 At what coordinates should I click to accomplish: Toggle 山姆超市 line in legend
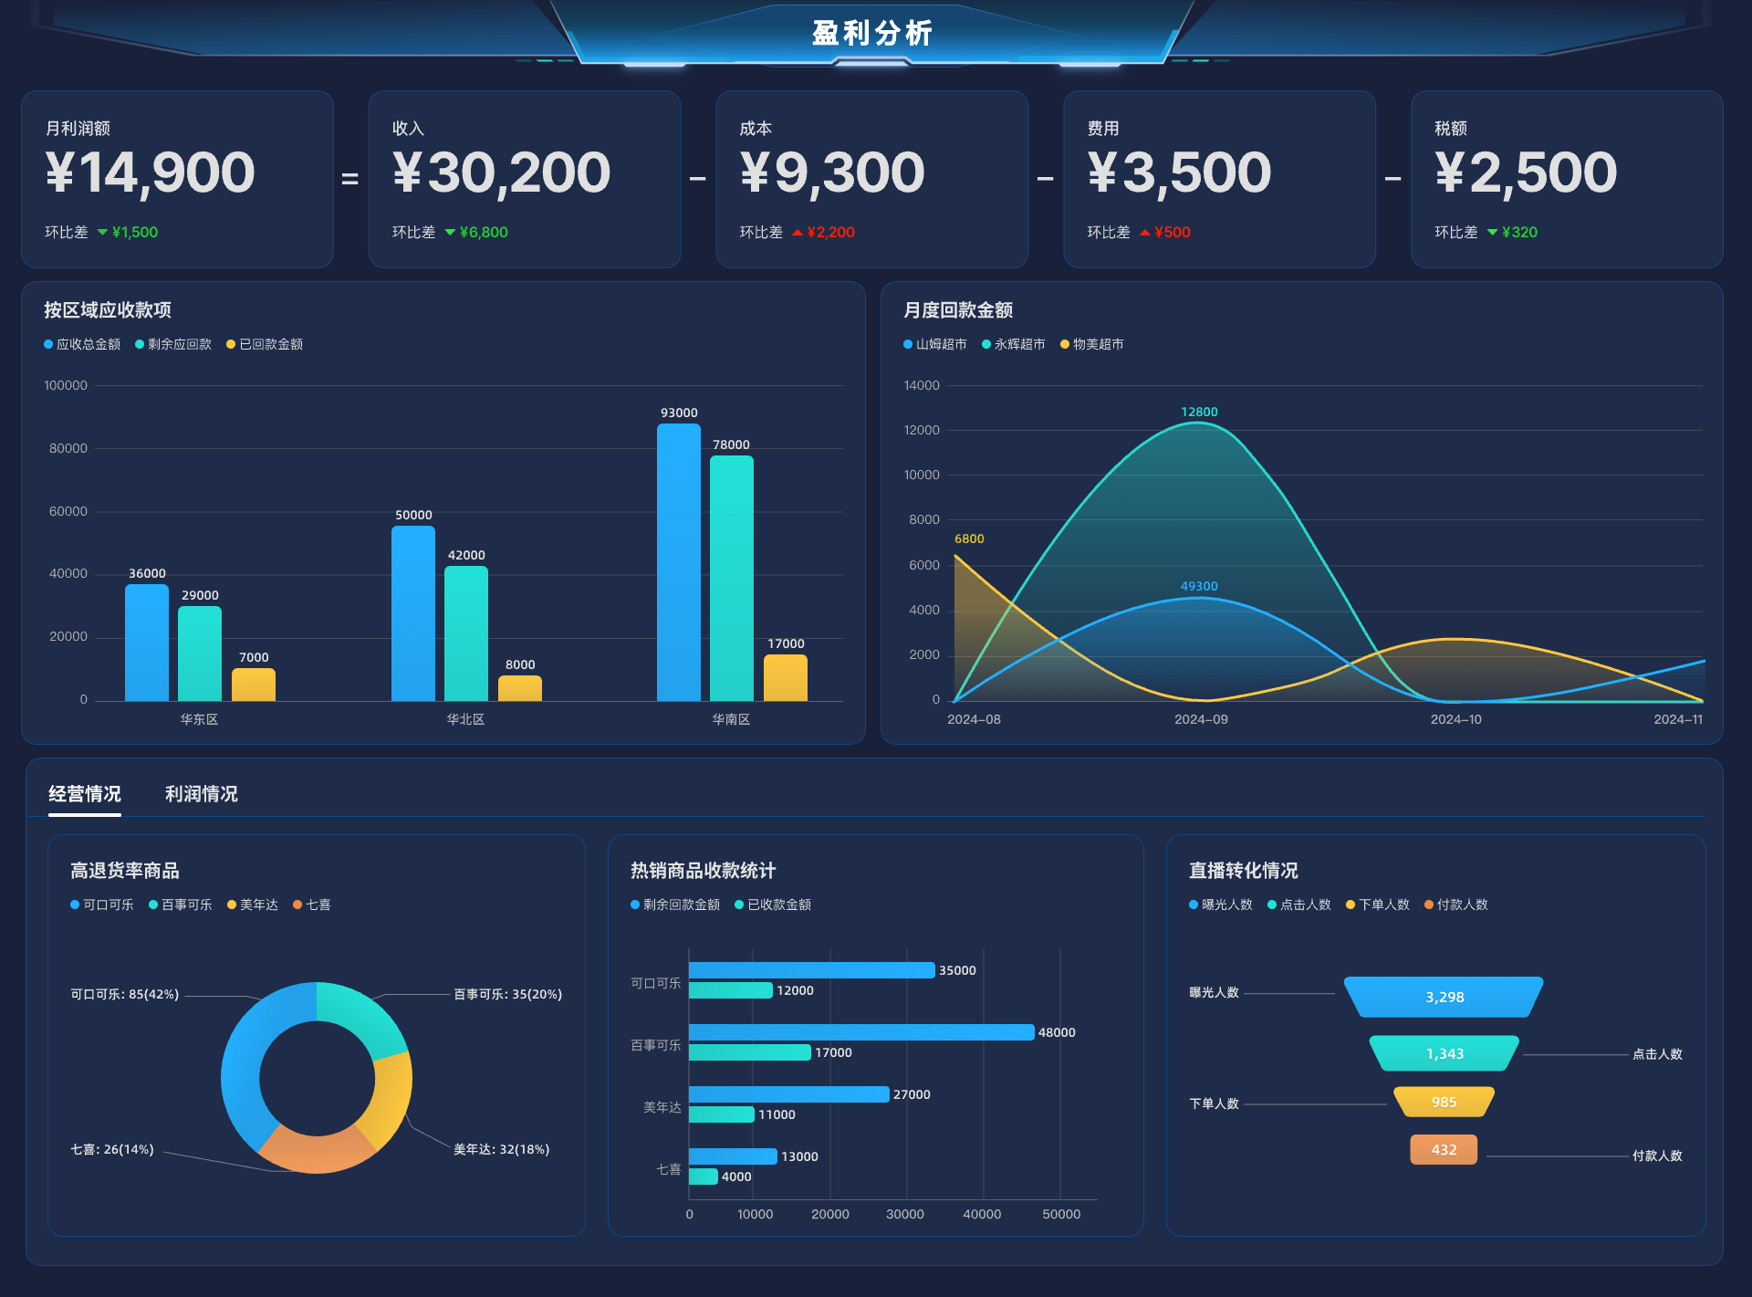point(934,344)
